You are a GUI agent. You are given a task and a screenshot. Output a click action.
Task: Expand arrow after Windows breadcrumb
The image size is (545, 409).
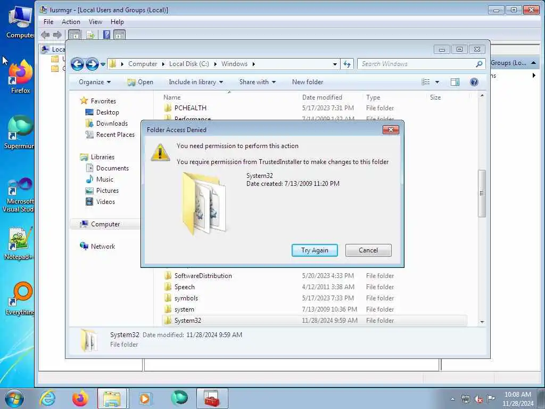[254, 64]
